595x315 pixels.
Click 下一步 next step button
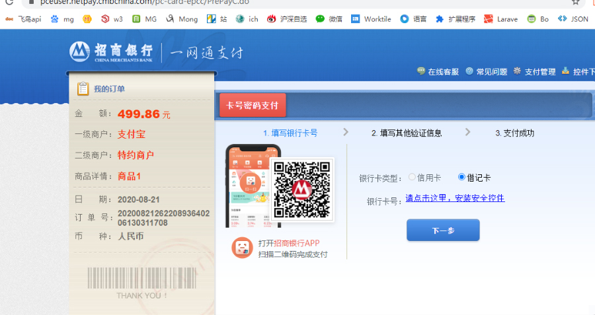pos(442,230)
